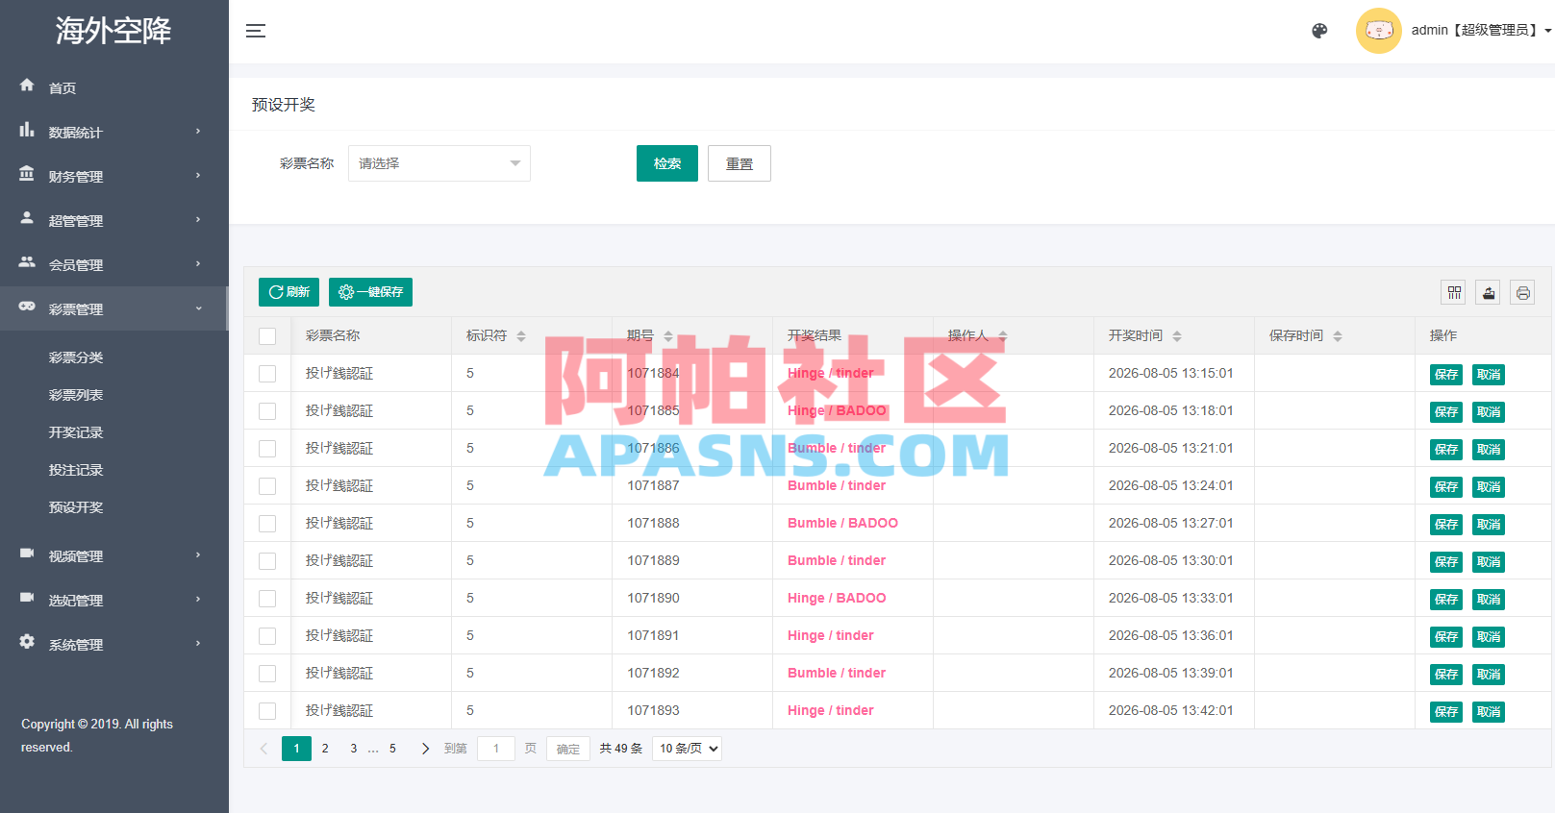Click the table print icon
Screen dimensions: 1555x813
point(1523,292)
